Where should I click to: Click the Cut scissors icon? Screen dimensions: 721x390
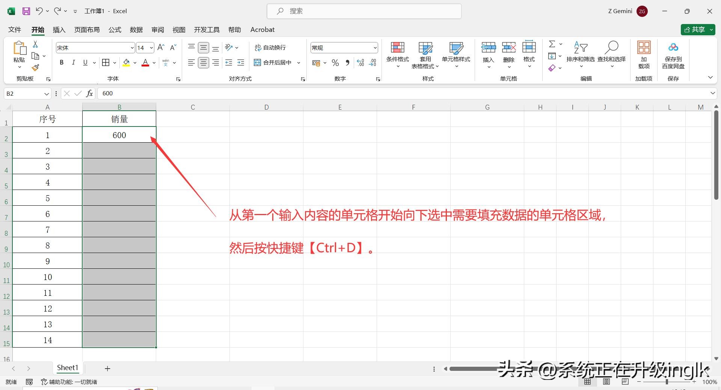[35, 44]
